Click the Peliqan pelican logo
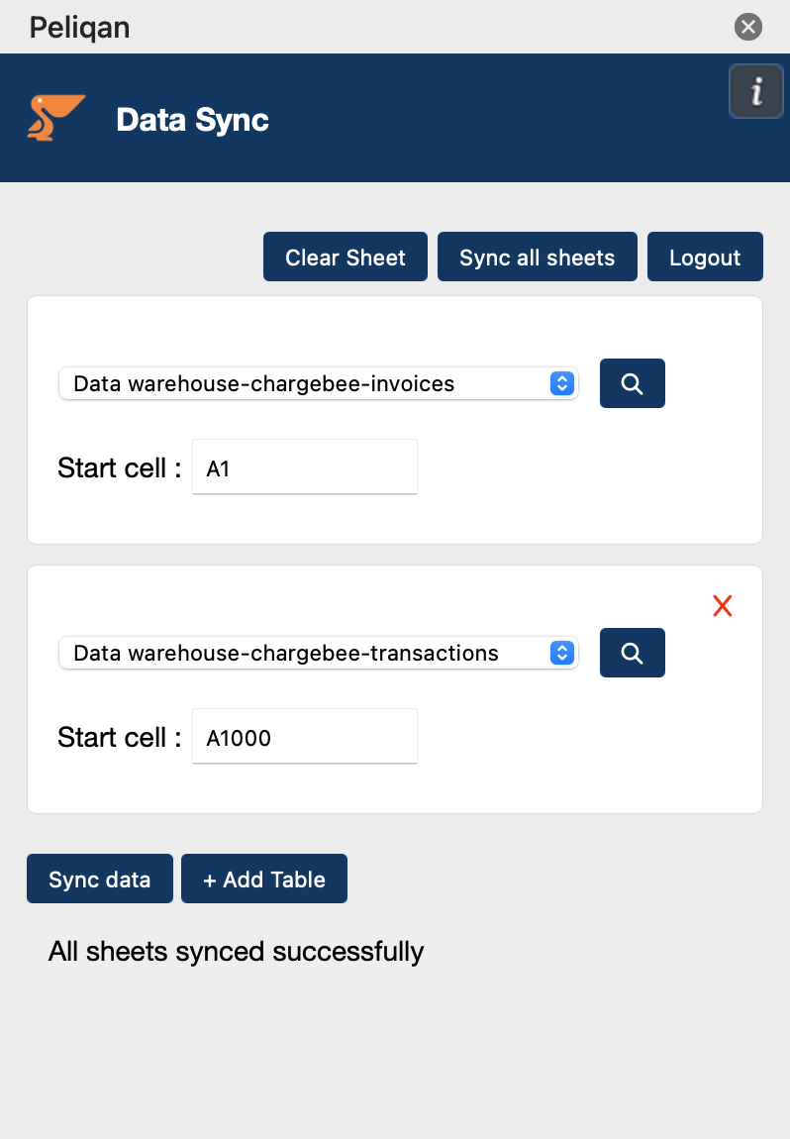The width and height of the screenshot is (790, 1139). click(x=55, y=118)
